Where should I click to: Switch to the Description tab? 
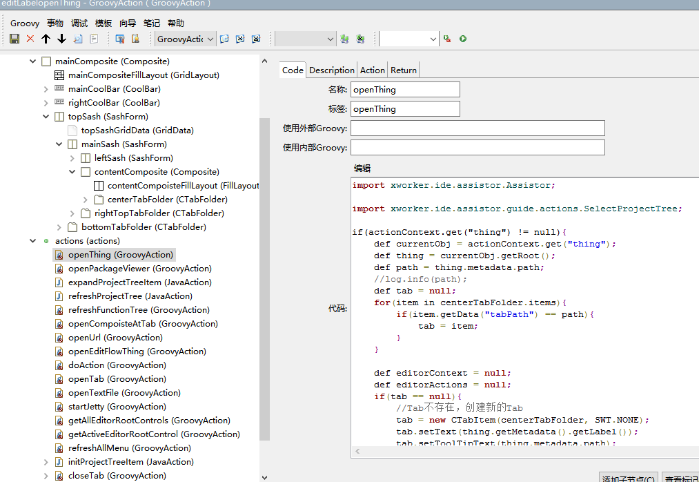pos(332,70)
